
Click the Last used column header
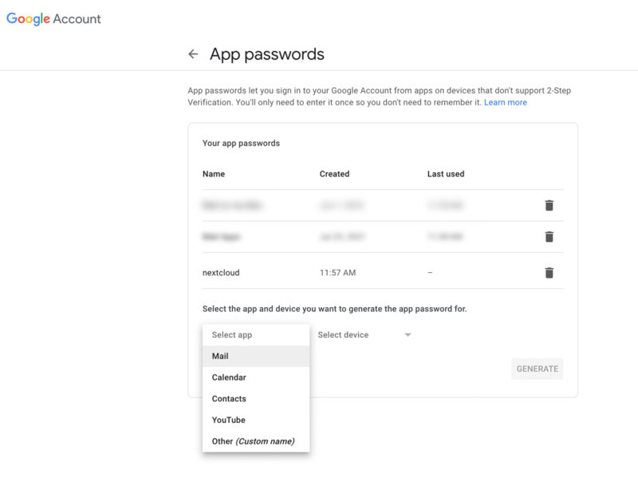pos(446,174)
